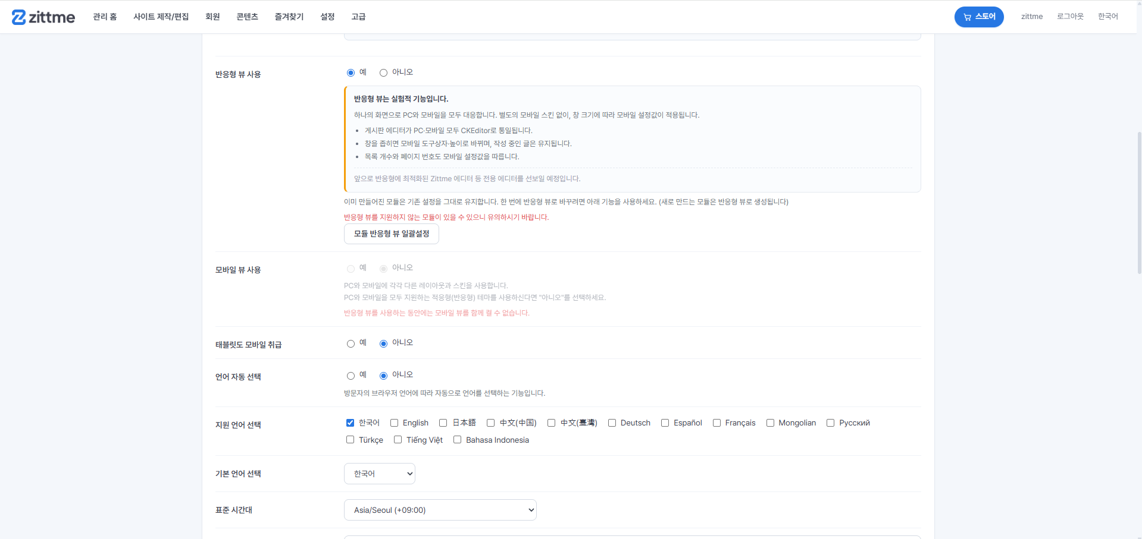
Task: Click the page vertical scrollbar
Action: click(1139, 202)
